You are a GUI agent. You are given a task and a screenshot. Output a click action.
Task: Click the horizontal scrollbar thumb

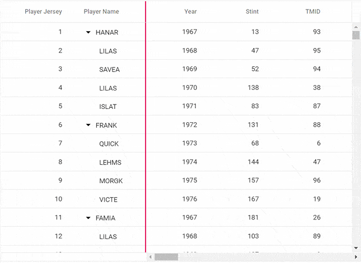click(166, 257)
